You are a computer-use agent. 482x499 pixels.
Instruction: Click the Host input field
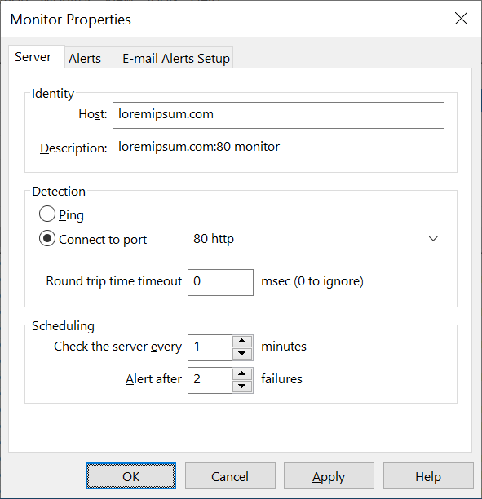click(278, 115)
